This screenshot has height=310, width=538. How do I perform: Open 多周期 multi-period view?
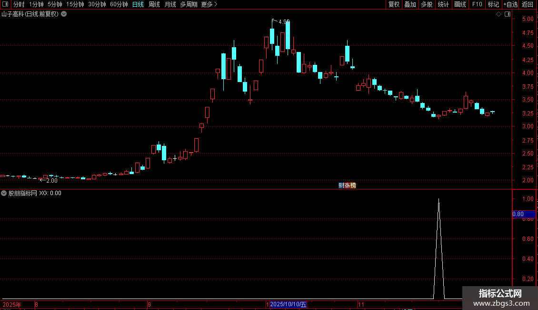189,4
